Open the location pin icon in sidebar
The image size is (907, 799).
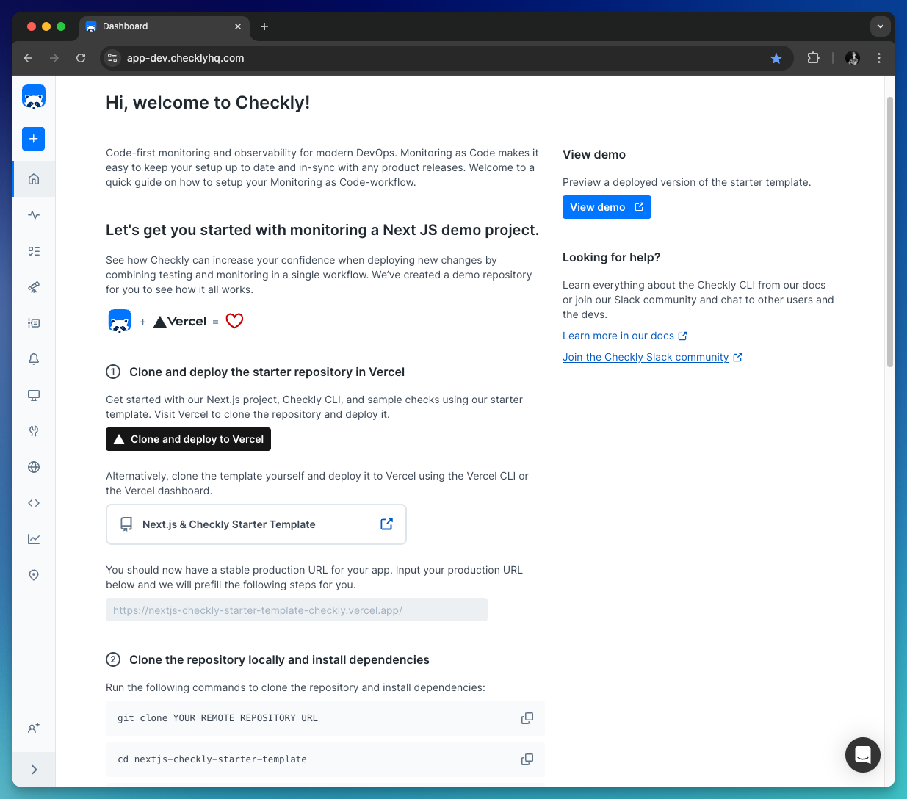pyautogui.click(x=34, y=575)
